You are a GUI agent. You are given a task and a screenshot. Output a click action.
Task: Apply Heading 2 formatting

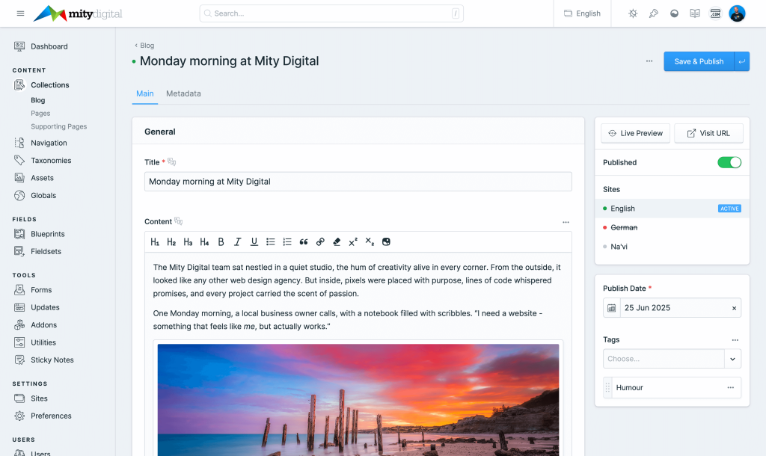pyautogui.click(x=171, y=241)
